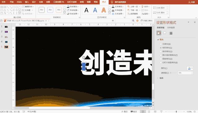Image resolution: width=198 pixels, height=113 pixels.
Task: Select slide 3 thumbnail
Action: 6,37
